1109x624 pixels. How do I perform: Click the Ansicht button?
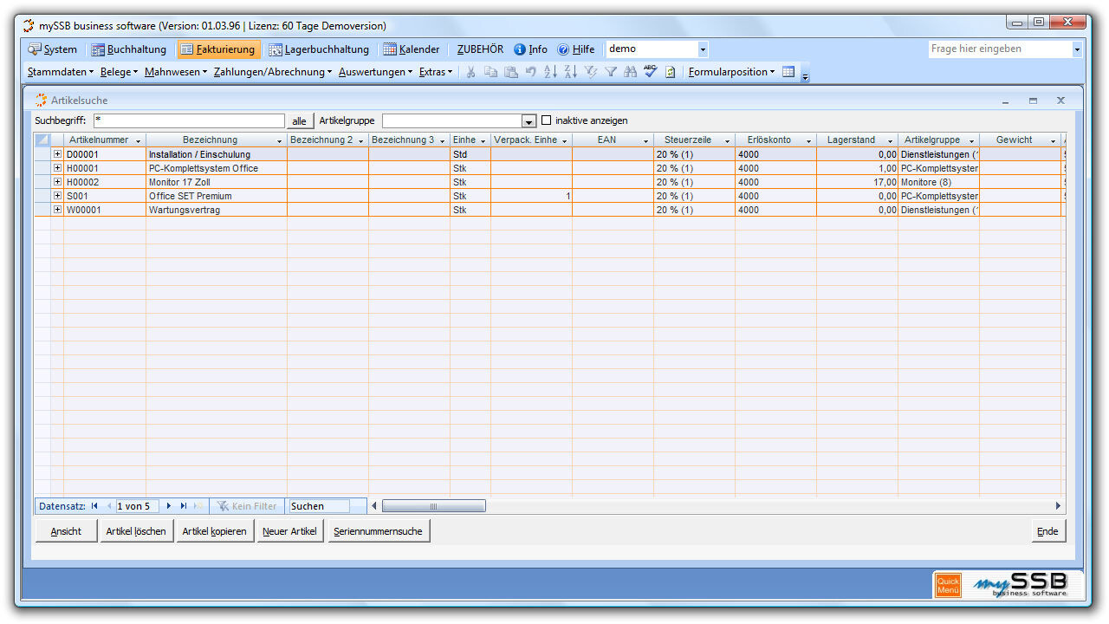66,531
